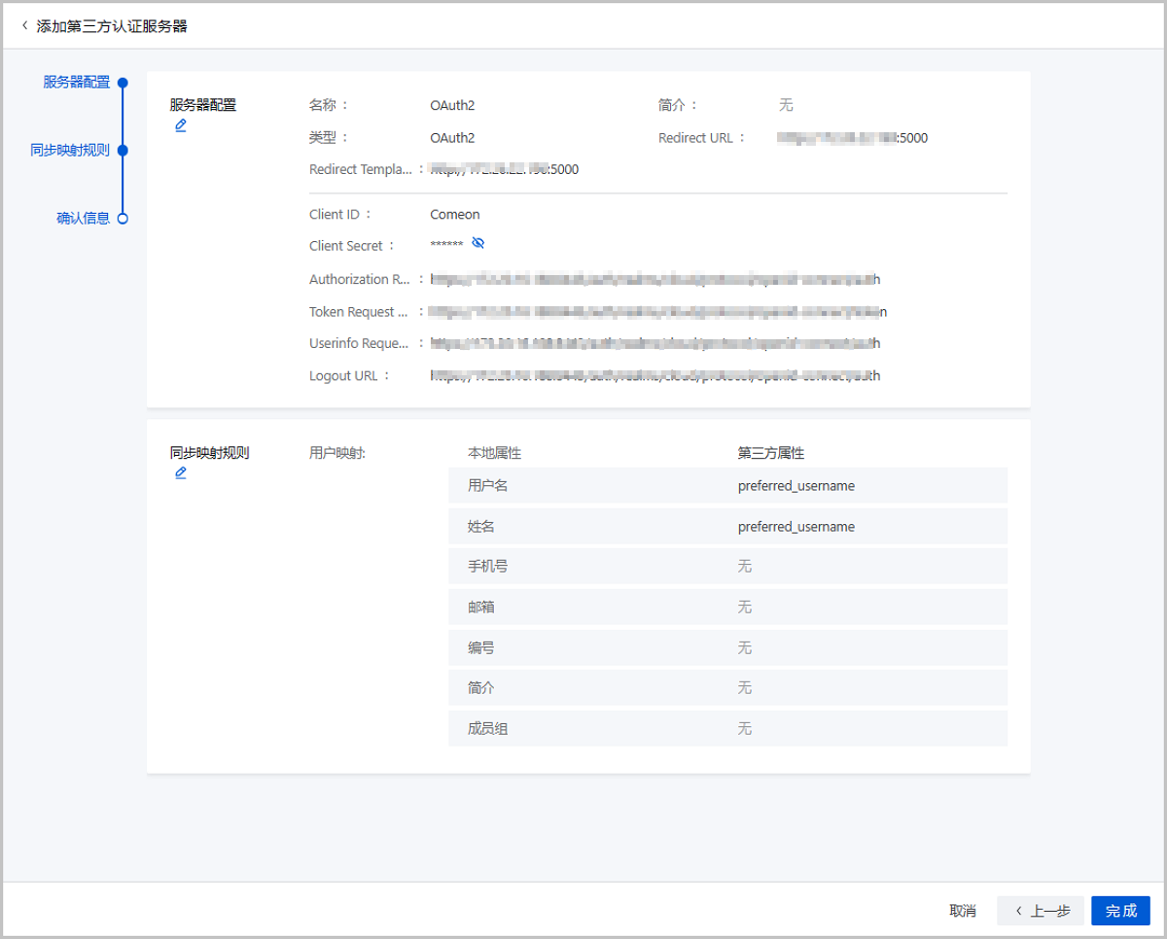Click the 用户映射 label
Screen dimensions: 1167x939
pos(337,453)
